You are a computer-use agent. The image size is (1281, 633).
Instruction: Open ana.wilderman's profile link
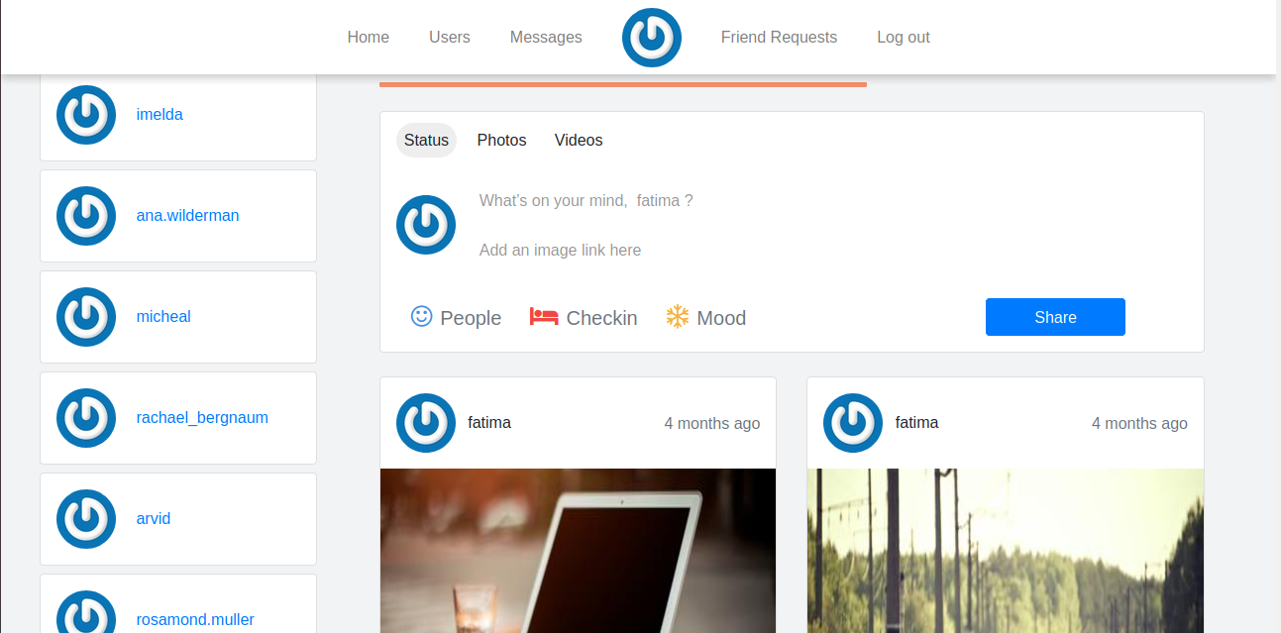coord(187,216)
